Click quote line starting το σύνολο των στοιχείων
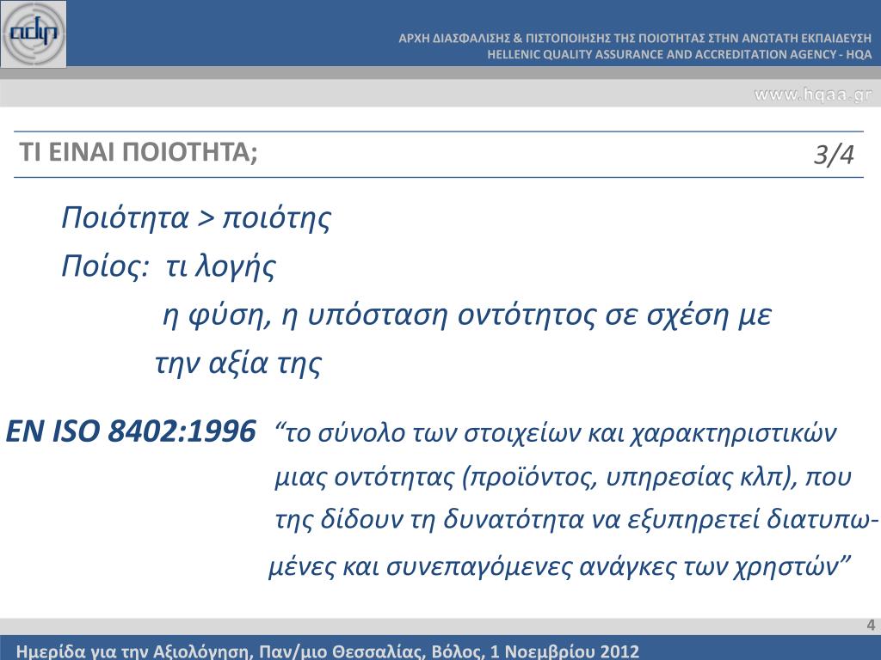Screen dimensions: 881x660 coord(557,433)
